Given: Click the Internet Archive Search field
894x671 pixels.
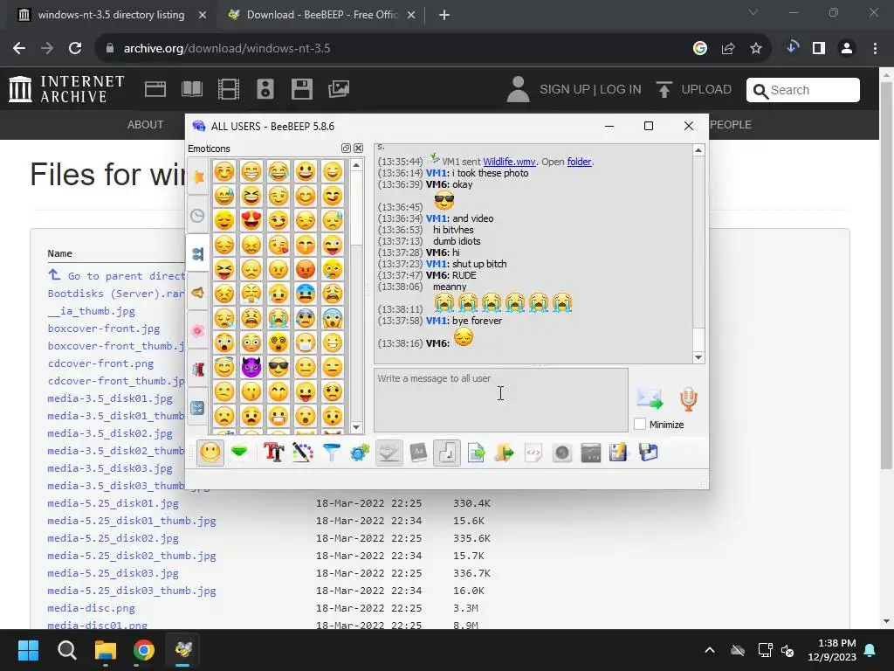Looking at the screenshot, I should pyautogui.click(x=803, y=90).
